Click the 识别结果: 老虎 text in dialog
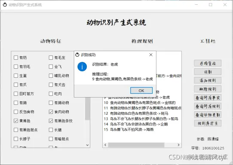Image resolution: width=233 pixels, height=165 pixels. (x=105, y=64)
